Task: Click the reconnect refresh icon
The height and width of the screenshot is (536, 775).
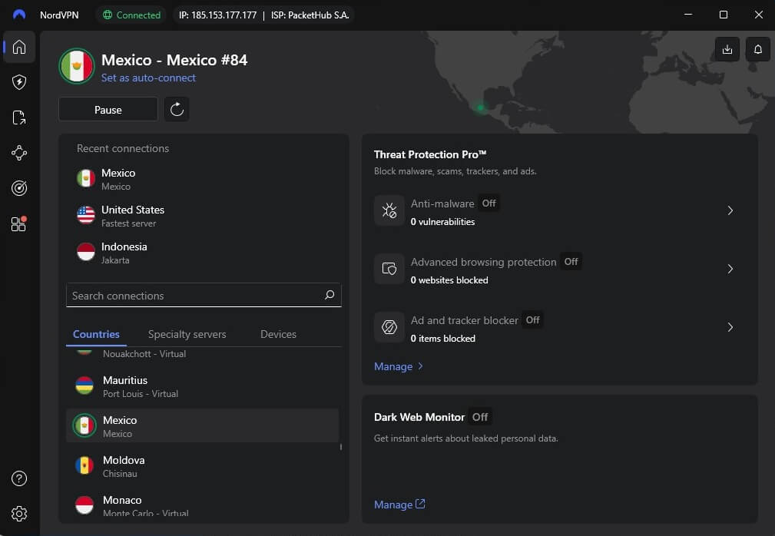Action: tap(177, 109)
